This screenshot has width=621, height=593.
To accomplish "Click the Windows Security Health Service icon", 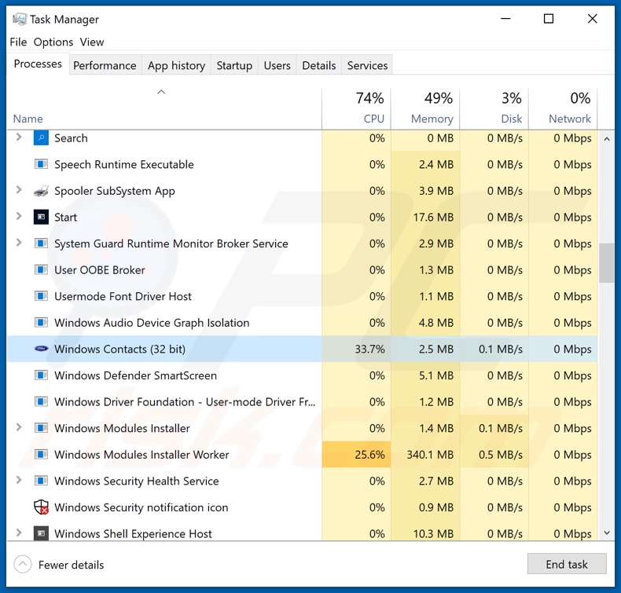I will [x=41, y=481].
